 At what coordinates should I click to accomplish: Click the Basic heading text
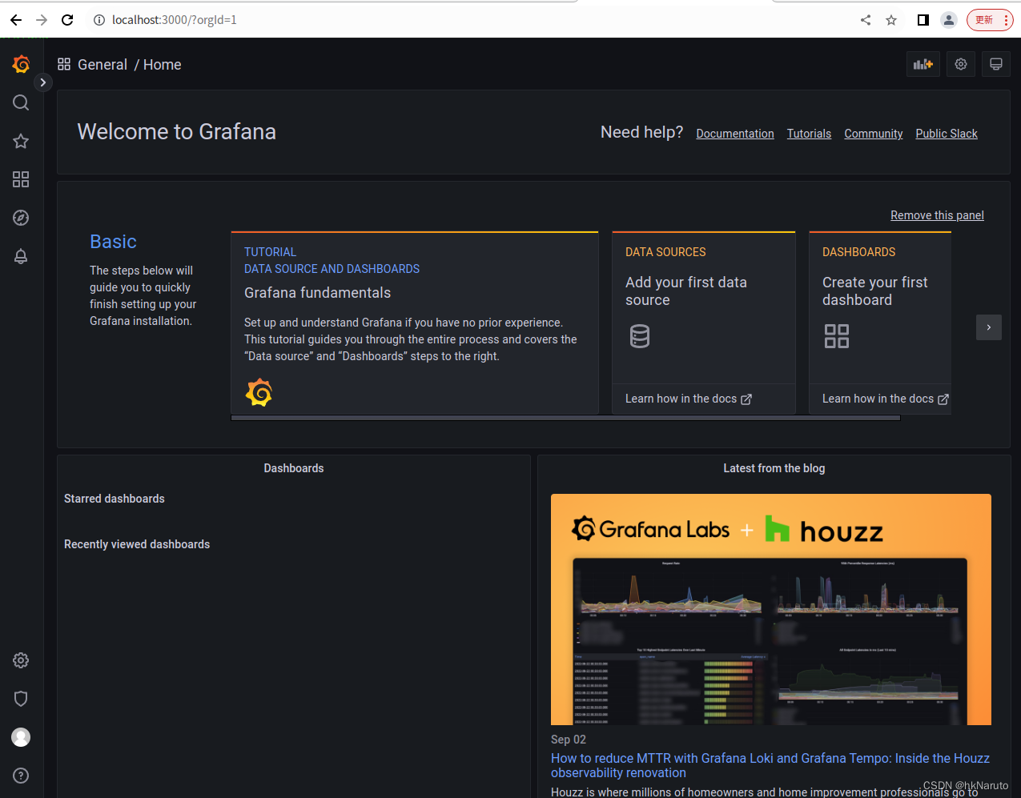pos(113,242)
